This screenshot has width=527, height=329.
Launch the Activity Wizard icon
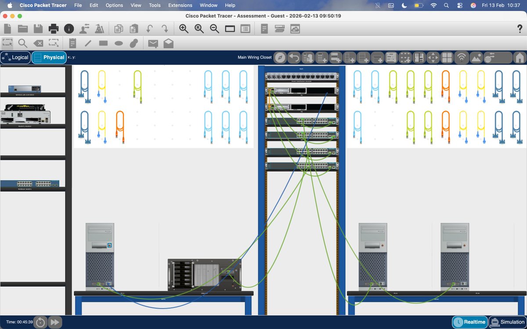coord(100,29)
